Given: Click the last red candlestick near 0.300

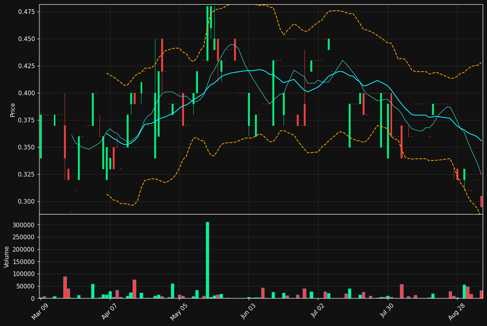Looking at the screenshot, I should pos(482,201).
